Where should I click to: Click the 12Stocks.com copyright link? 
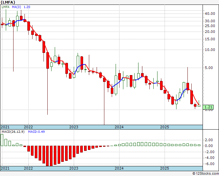pos(205,174)
